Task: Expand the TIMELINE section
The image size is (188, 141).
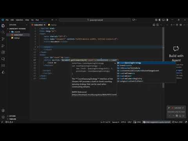Action: point(13,119)
